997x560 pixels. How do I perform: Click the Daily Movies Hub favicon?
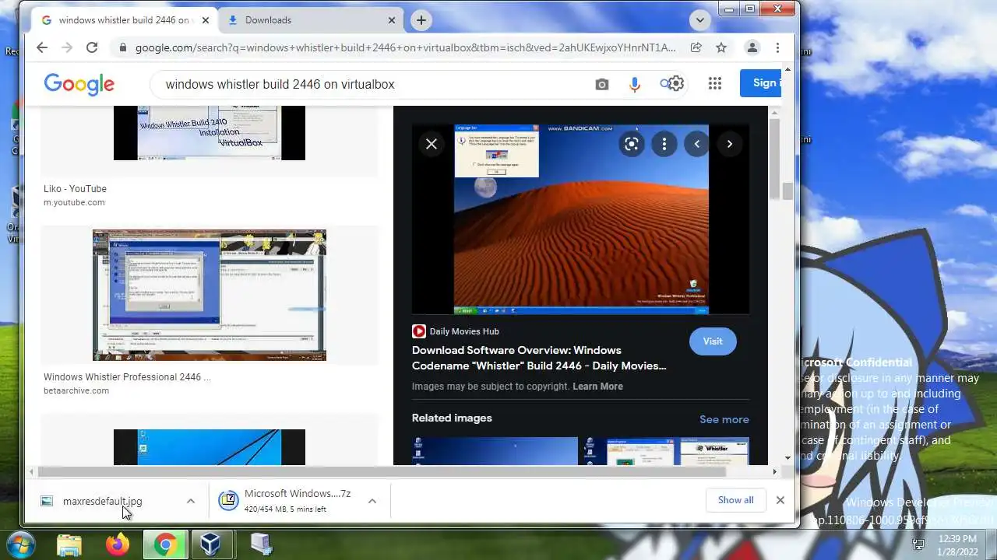tap(419, 331)
